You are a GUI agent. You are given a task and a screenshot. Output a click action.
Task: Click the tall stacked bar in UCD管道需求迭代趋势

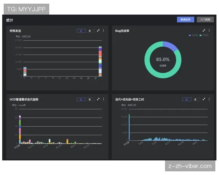[20, 129]
